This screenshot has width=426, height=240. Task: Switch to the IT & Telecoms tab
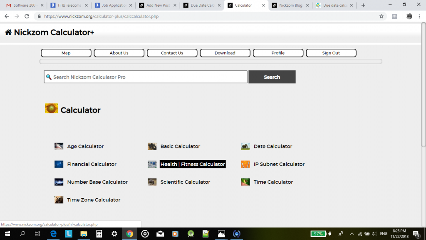[69, 5]
